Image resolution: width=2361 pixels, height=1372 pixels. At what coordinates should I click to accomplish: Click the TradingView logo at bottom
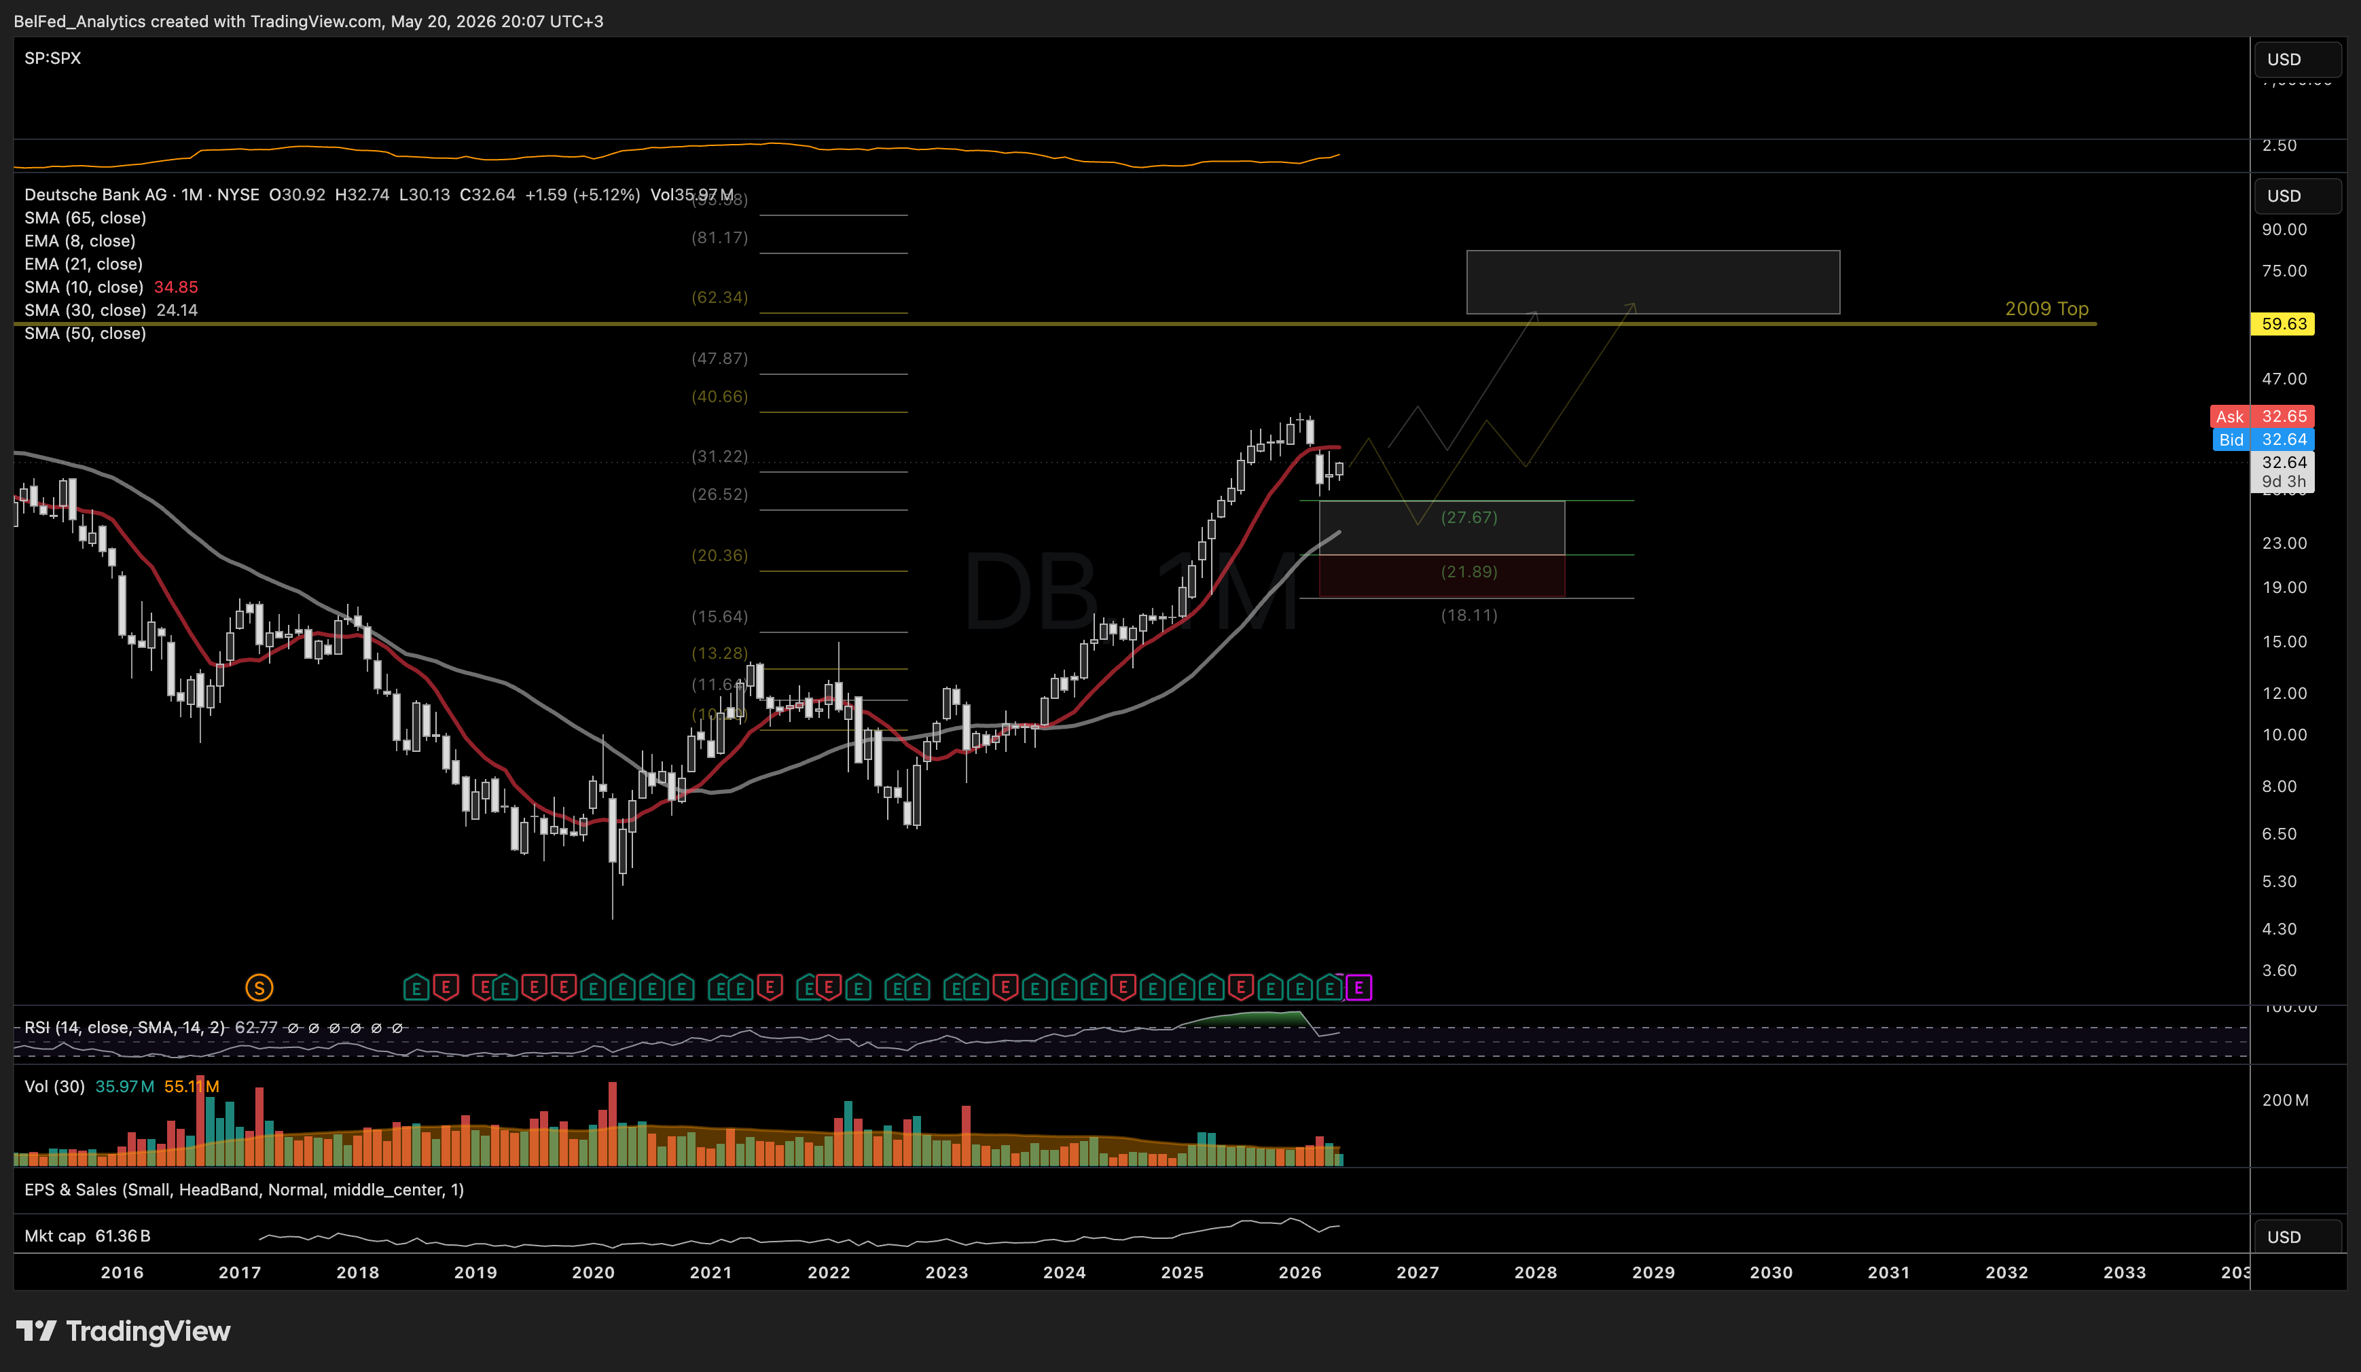pyautogui.click(x=123, y=1331)
